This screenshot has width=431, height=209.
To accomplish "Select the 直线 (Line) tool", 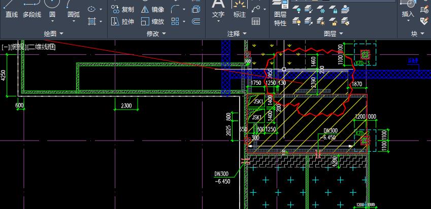I will pyautogui.click(x=12, y=10).
